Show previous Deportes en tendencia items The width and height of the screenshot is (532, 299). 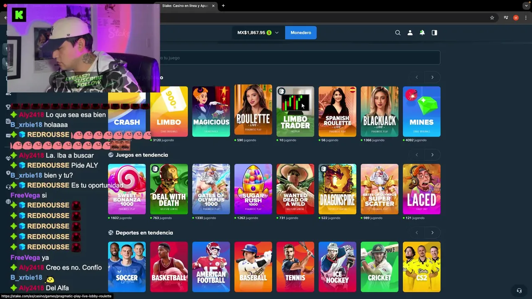coord(417,233)
